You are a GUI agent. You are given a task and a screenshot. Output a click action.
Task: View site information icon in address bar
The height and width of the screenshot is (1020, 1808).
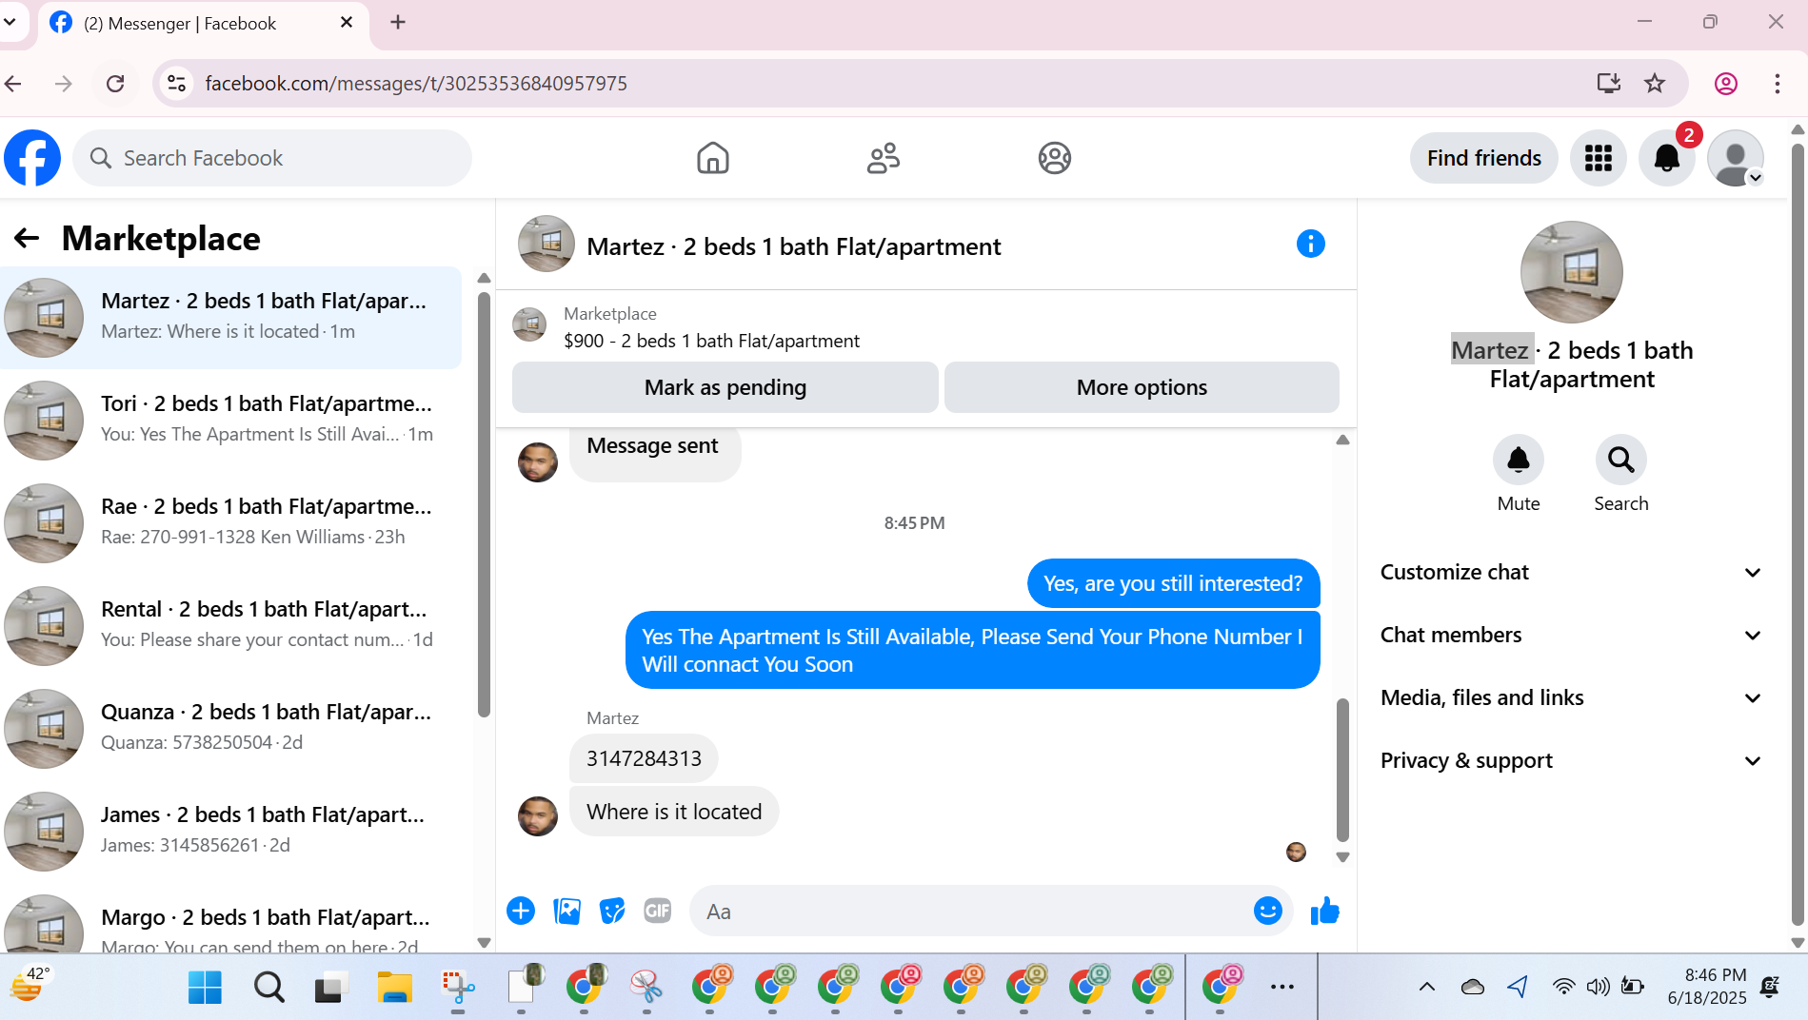(177, 84)
